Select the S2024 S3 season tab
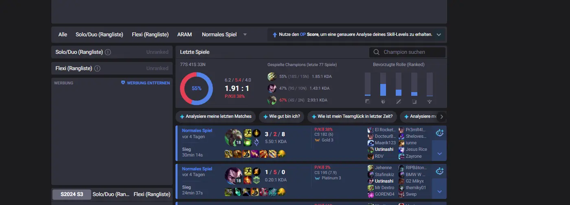The height and width of the screenshot is (205, 570). 72,194
